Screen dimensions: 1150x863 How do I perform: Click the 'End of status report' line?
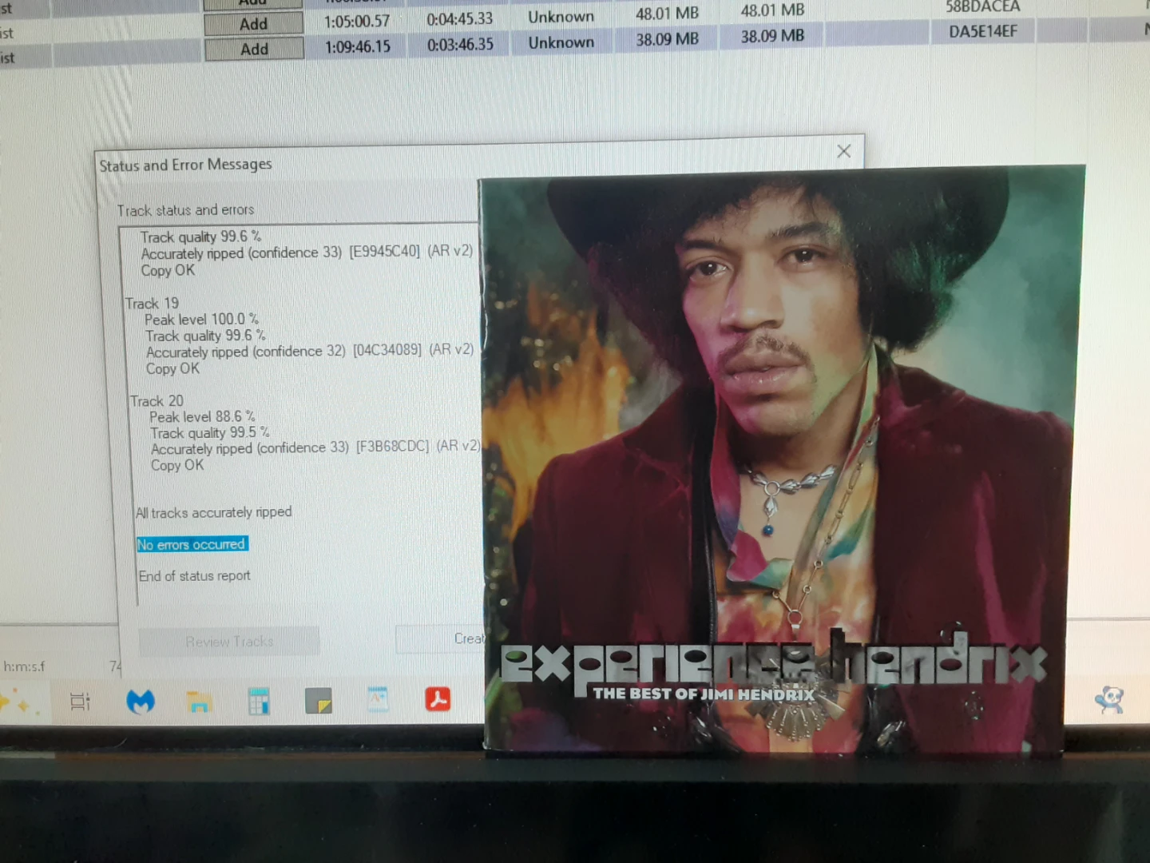tap(194, 576)
